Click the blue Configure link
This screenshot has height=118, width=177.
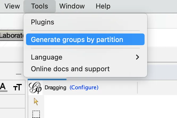(x=84, y=87)
